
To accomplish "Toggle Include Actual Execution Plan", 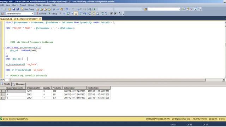I will pyautogui.click(x=81, y=13).
